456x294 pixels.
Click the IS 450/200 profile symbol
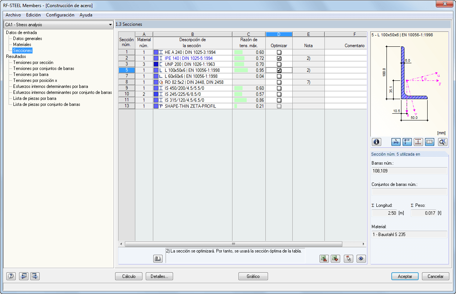click(161, 88)
